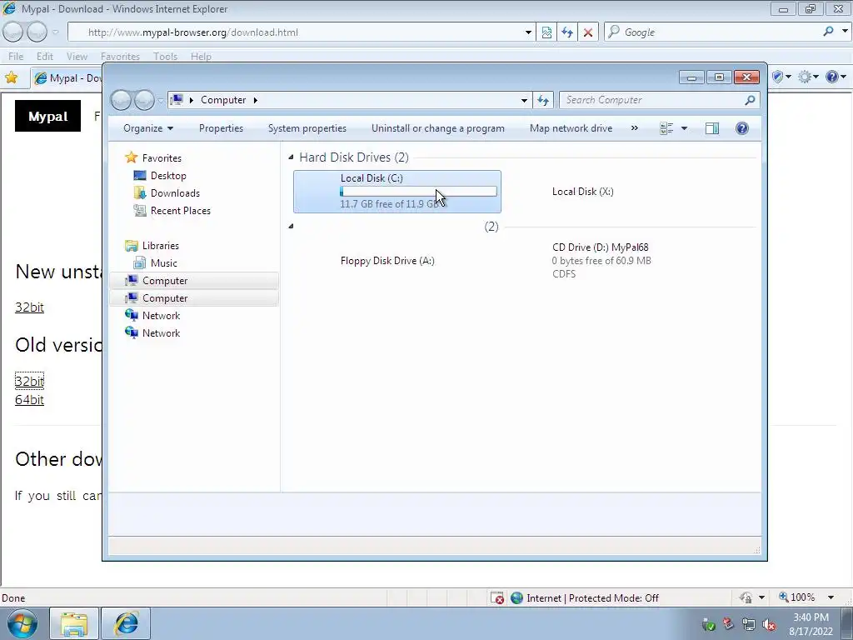
Task: Select Local Disk (X:)
Action: pyautogui.click(x=582, y=192)
